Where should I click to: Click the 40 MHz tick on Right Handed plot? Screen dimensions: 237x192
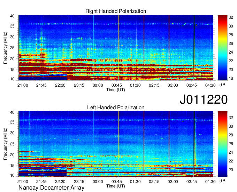[12, 16]
